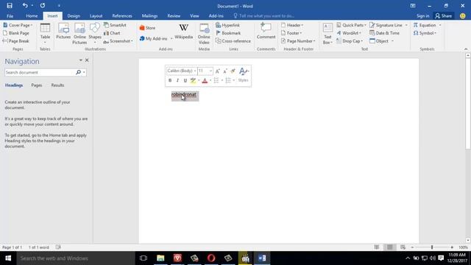Insert a Text Box
Viewport: 471px width, 265px height.
(327, 34)
